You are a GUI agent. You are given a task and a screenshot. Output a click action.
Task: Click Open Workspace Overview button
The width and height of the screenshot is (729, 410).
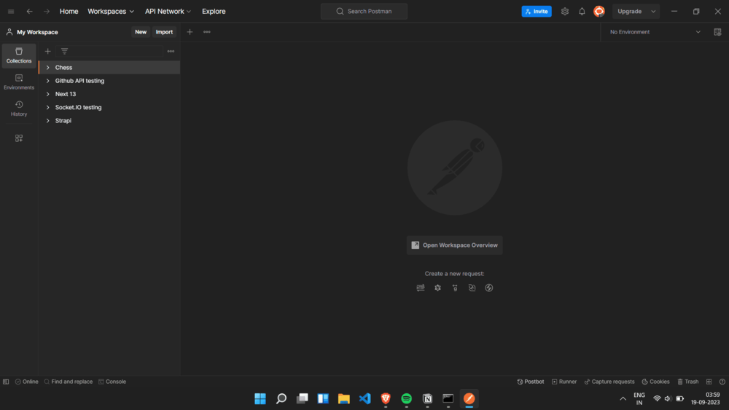point(455,245)
